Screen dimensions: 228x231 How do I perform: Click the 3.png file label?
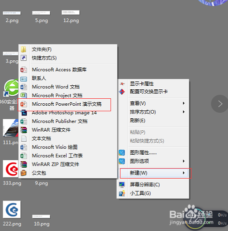click(12, 61)
